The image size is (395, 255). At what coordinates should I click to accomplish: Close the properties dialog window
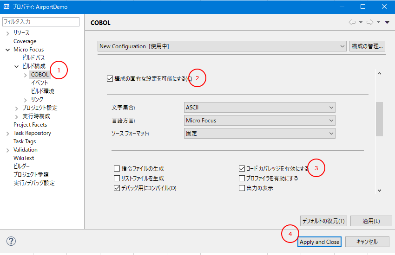[384, 6]
